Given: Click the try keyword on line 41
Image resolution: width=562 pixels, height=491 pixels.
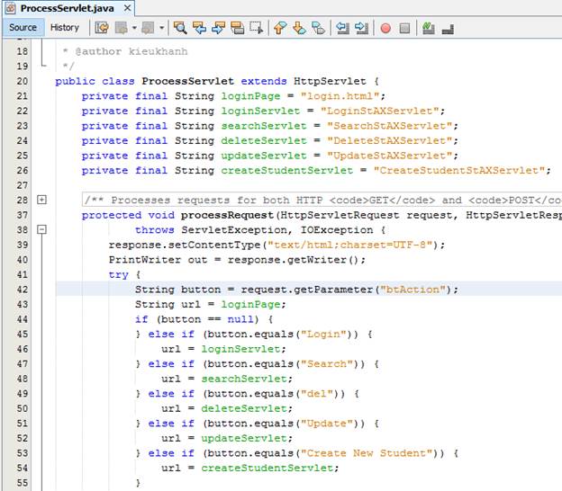Looking at the screenshot, I should click(119, 275).
